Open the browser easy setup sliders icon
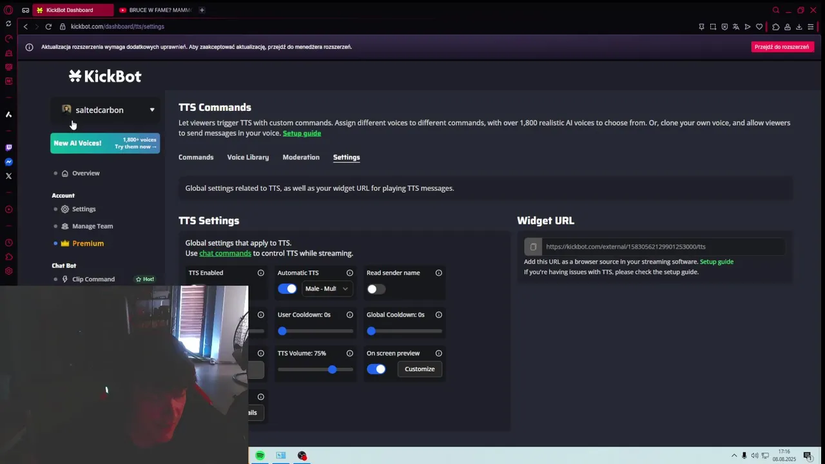 tap(810, 26)
